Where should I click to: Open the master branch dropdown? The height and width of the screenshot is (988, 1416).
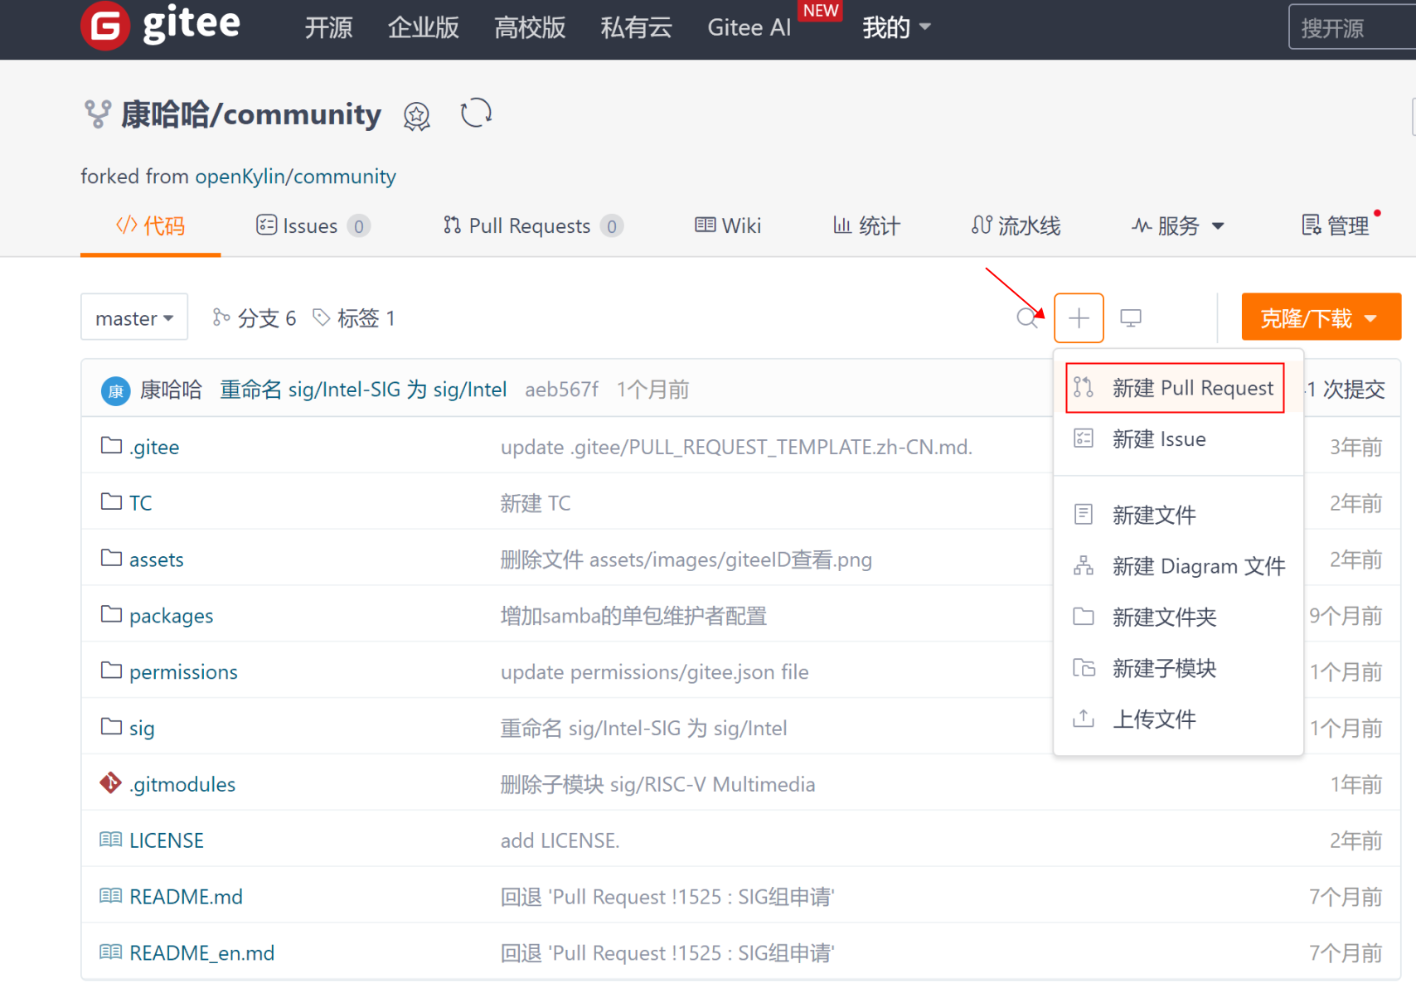(134, 317)
